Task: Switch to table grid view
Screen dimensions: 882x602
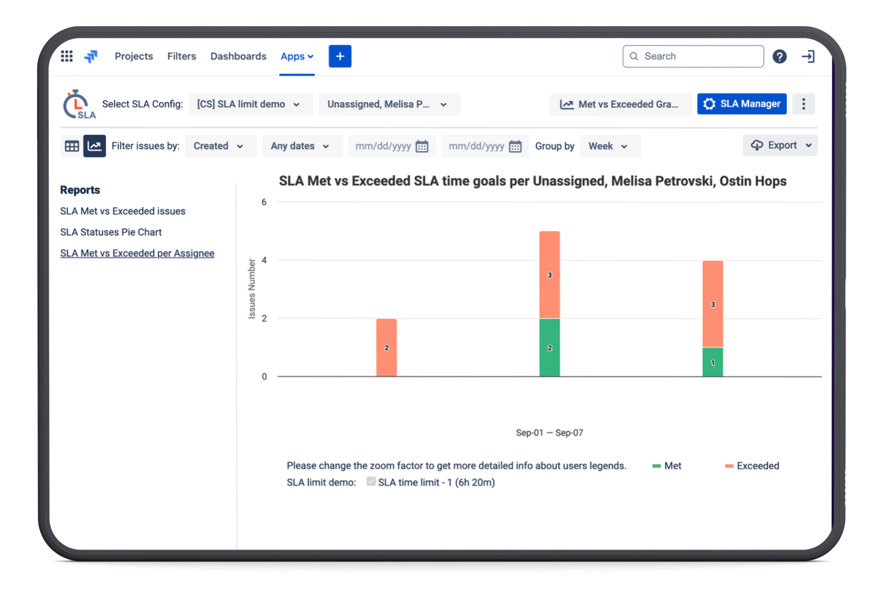Action: click(x=72, y=146)
